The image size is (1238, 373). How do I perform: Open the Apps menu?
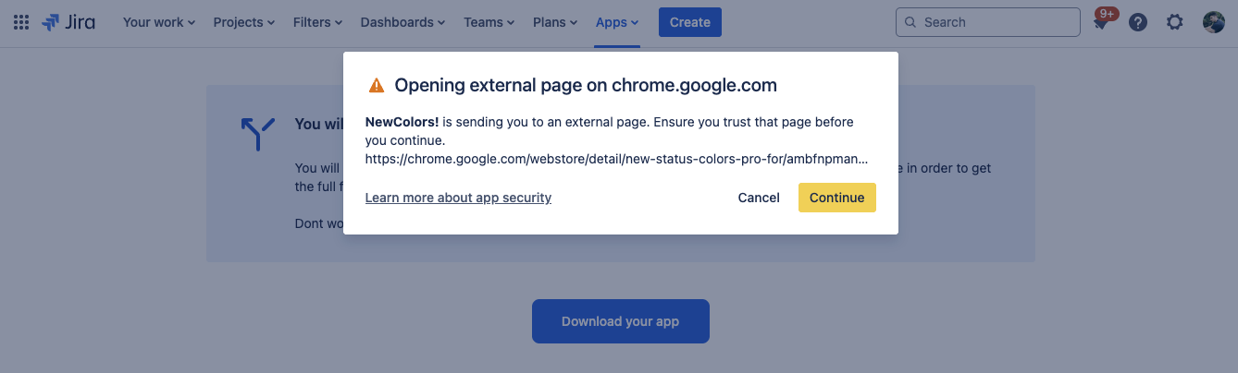[x=617, y=22]
